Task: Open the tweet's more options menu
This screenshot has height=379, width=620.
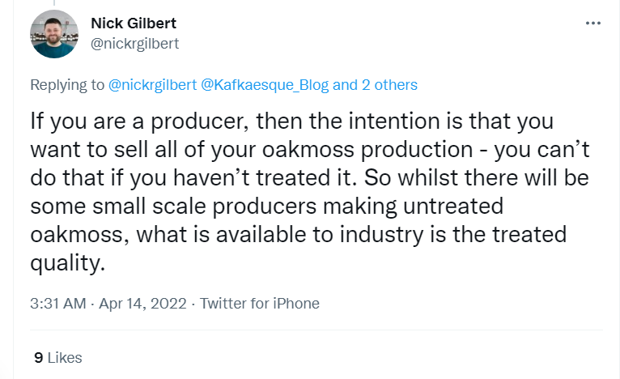Action: pos(592,23)
